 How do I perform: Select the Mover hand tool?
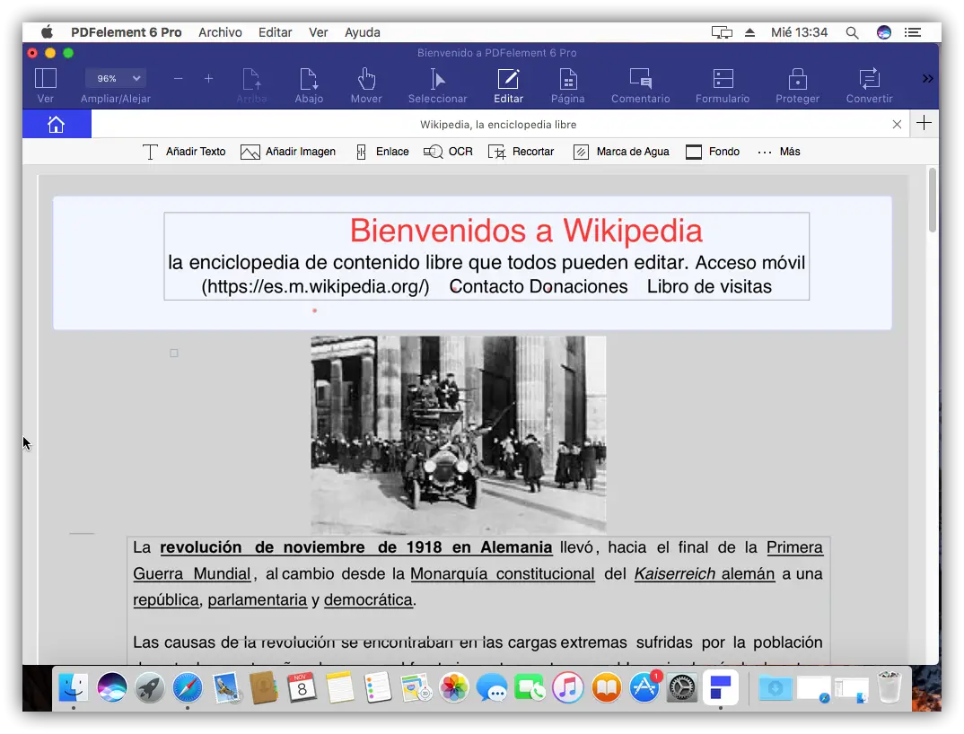(x=366, y=79)
